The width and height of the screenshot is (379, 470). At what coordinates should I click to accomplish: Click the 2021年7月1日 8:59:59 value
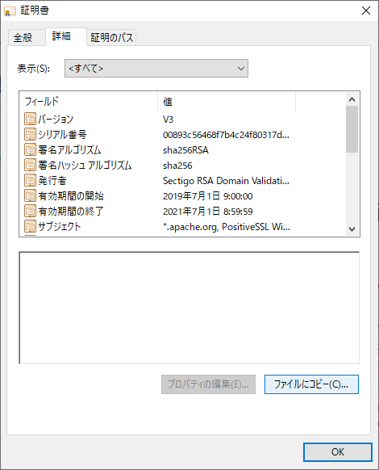point(208,212)
